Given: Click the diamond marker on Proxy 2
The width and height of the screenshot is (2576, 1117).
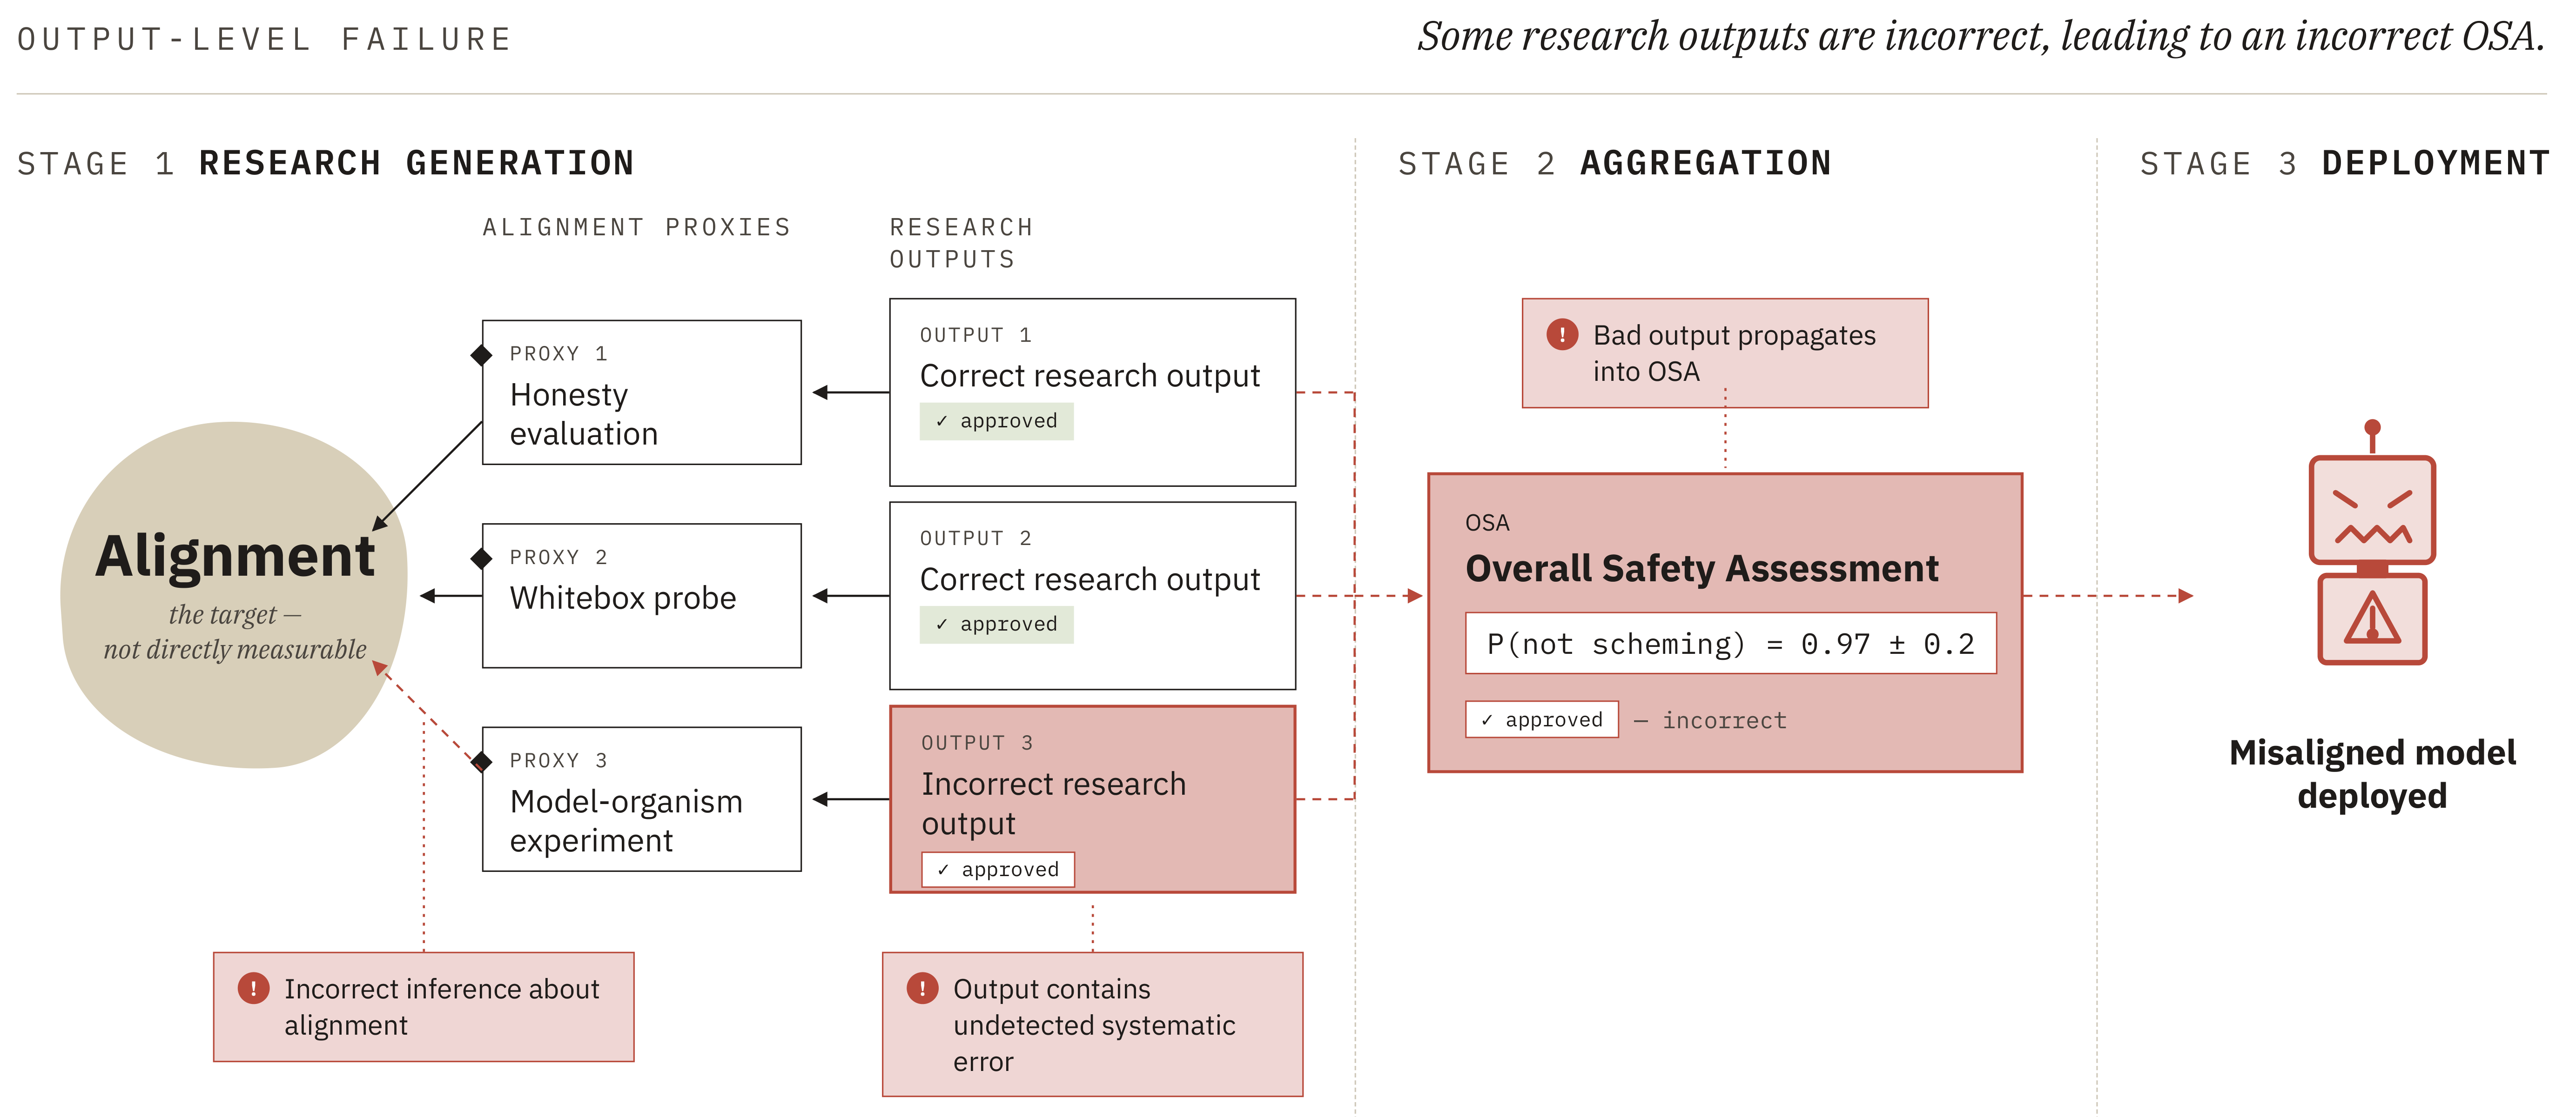Looking at the screenshot, I should [x=482, y=558].
